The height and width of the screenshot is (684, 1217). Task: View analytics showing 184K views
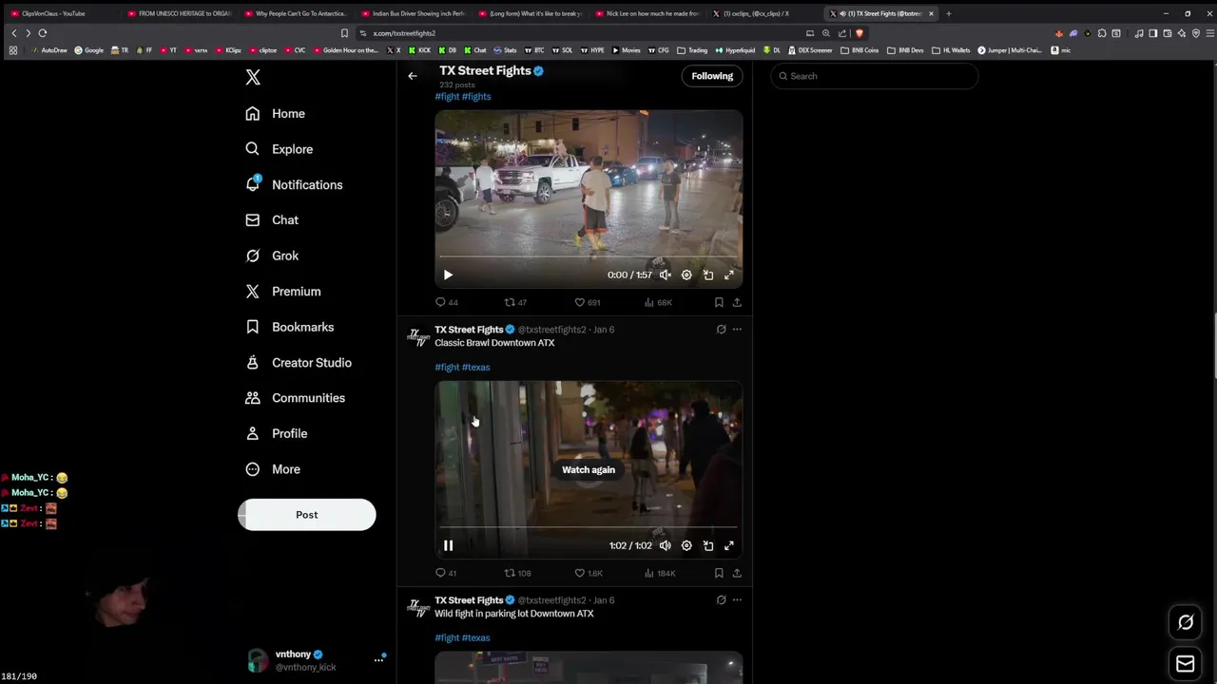coord(660,573)
